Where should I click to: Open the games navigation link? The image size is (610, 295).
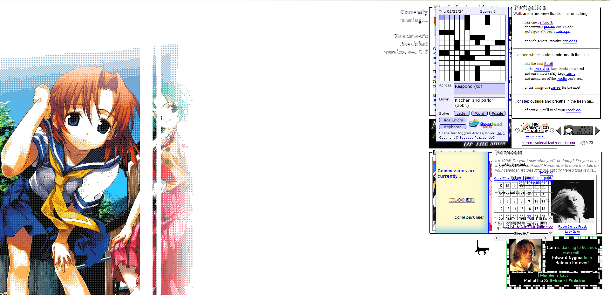click(x=549, y=27)
